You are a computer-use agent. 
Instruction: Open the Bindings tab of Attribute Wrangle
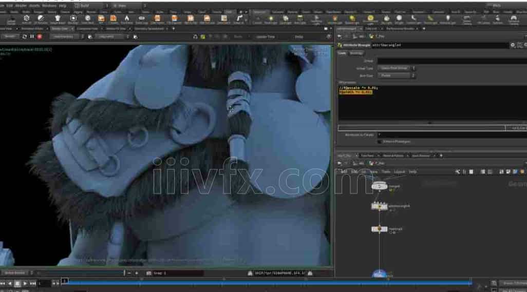(x=356, y=53)
